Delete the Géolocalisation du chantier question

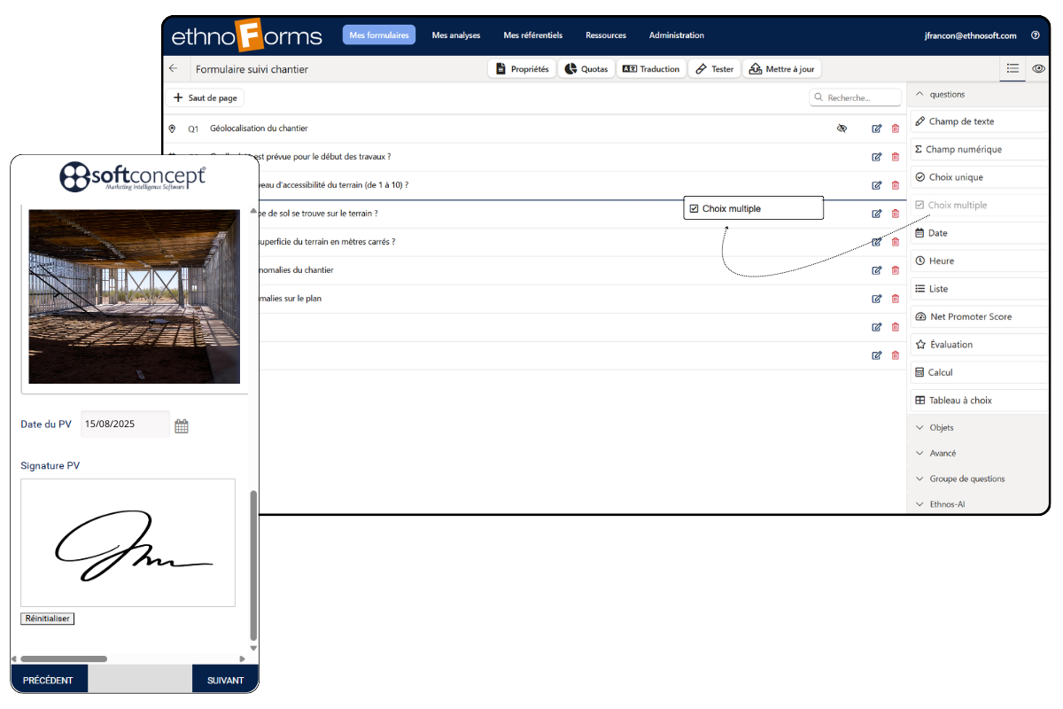coord(895,129)
